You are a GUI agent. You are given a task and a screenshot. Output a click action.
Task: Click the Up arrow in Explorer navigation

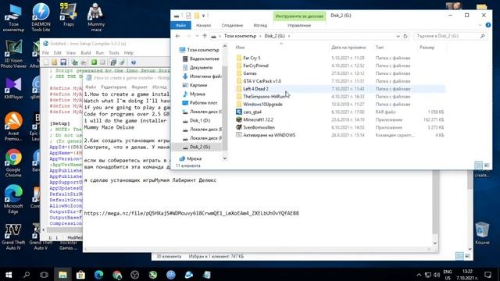[x=205, y=36]
